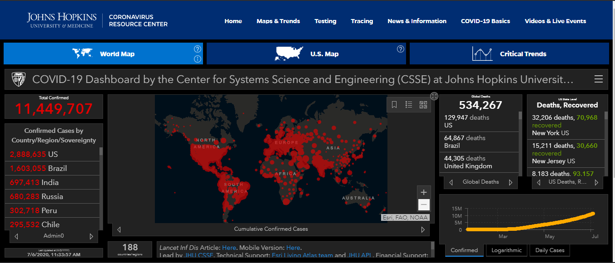The image size is (615, 263).
Task: Click right arrow beside Global Deaths
Action: (511, 182)
